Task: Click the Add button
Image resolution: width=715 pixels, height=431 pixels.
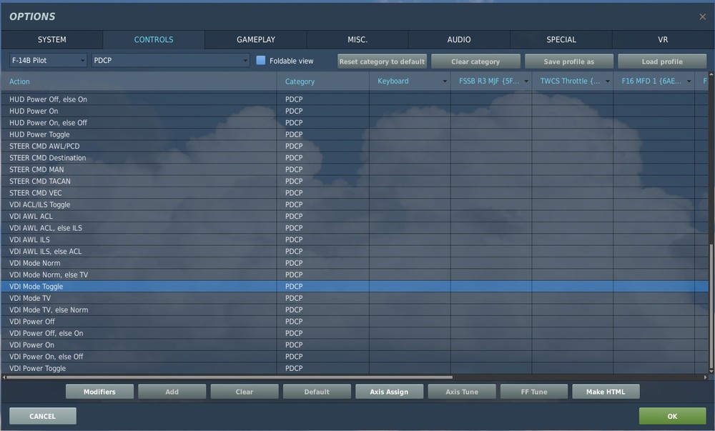Action: (x=172, y=392)
